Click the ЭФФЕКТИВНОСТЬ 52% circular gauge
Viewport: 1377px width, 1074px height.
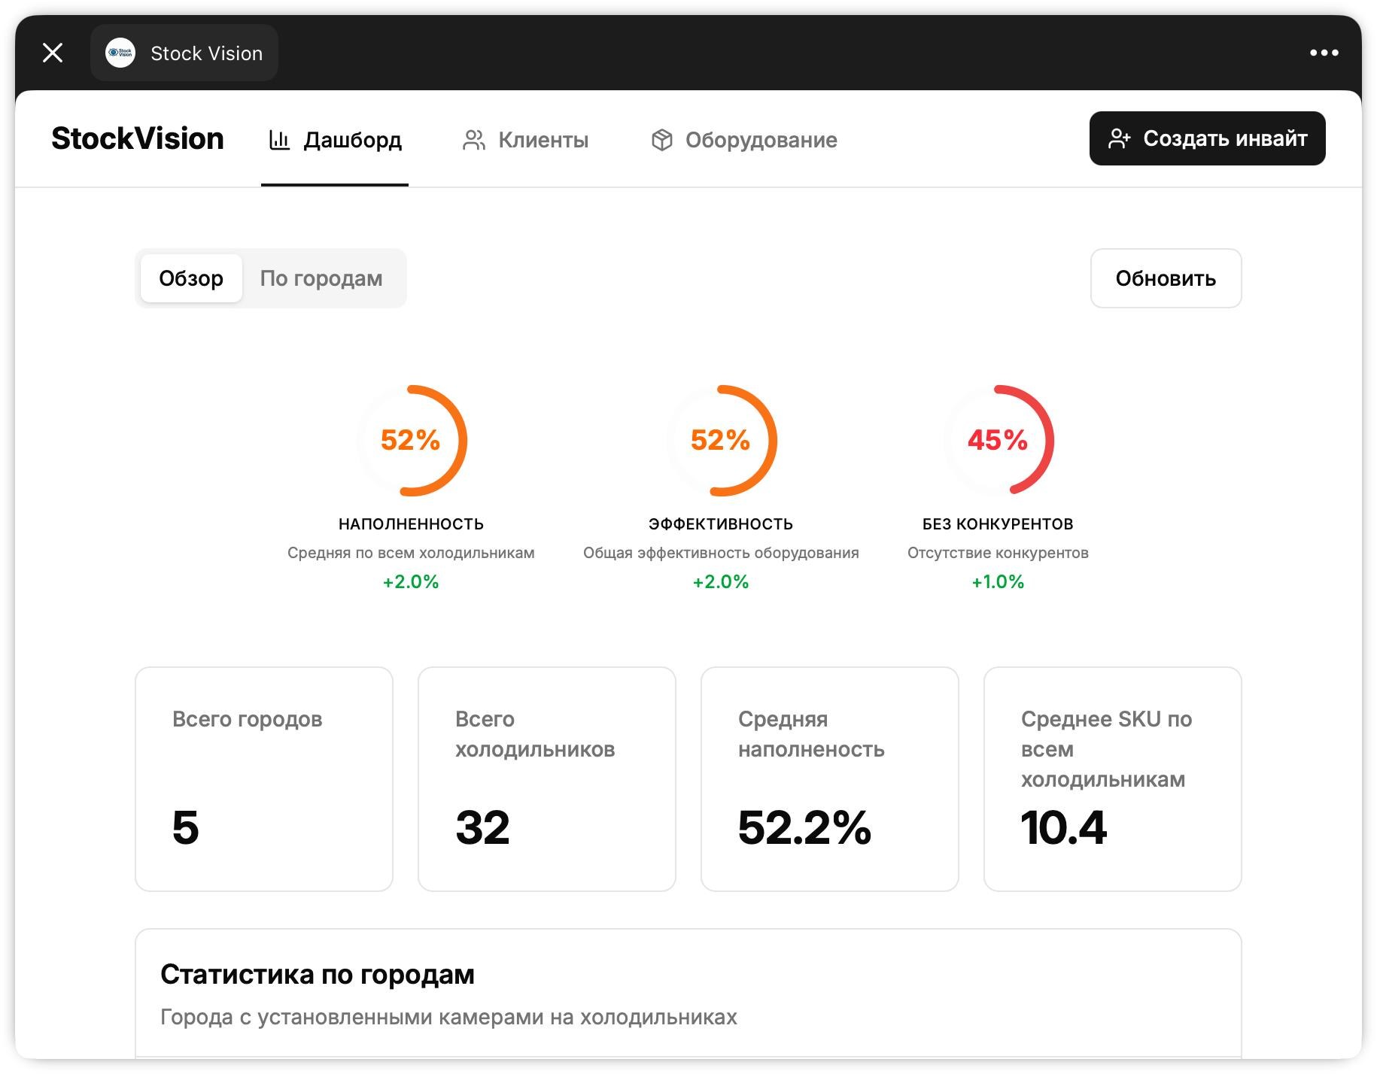(721, 441)
